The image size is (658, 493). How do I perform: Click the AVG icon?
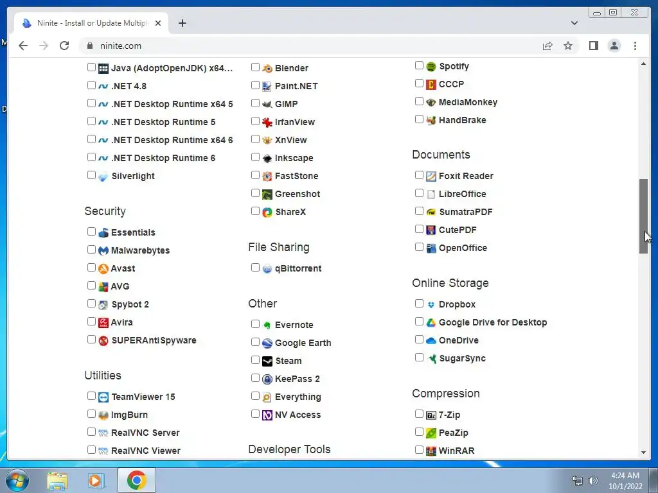103,287
